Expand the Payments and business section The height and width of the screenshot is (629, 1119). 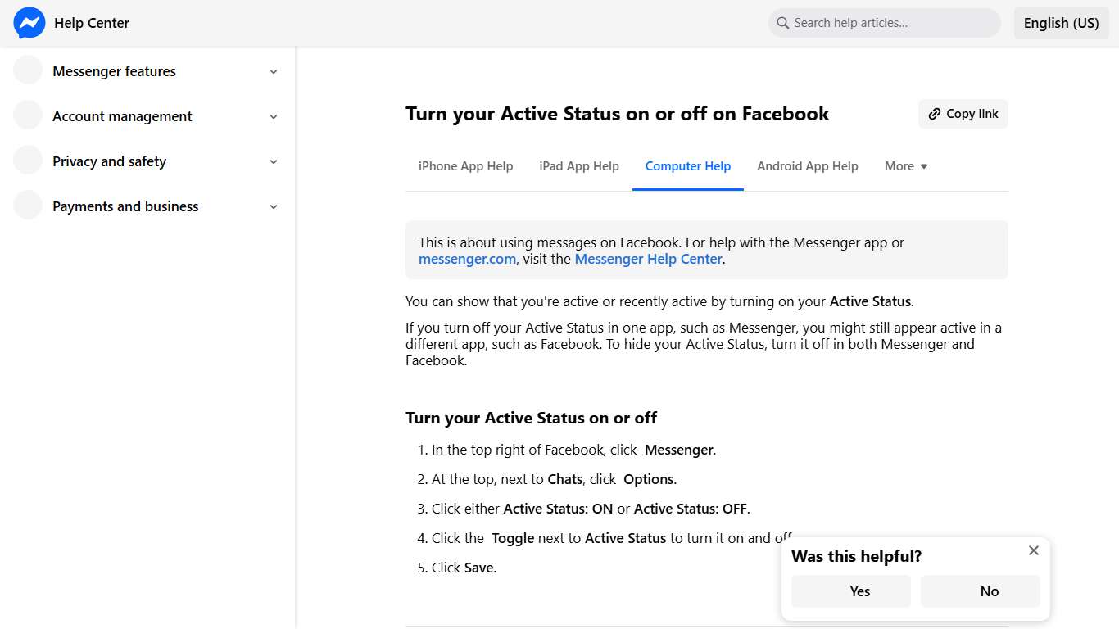point(273,206)
